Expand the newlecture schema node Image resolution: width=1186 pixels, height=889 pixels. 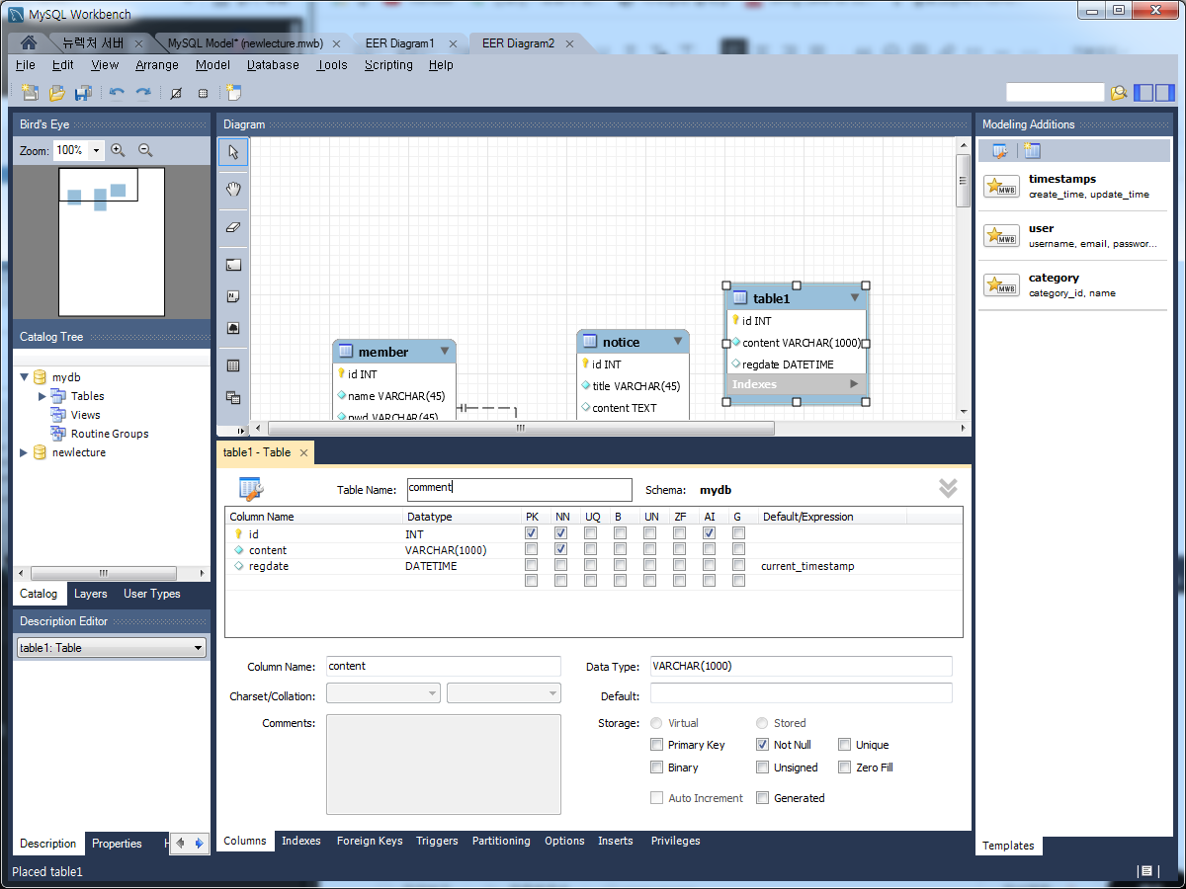(x=25, y=452)
